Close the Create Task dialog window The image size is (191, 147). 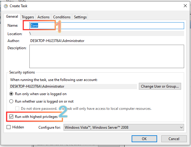(x=184, y=6)
